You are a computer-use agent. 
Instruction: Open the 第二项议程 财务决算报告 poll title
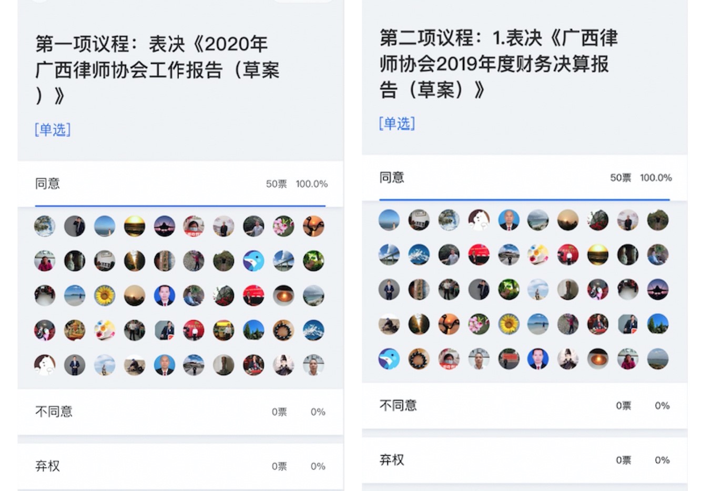(x=499, y=64)
